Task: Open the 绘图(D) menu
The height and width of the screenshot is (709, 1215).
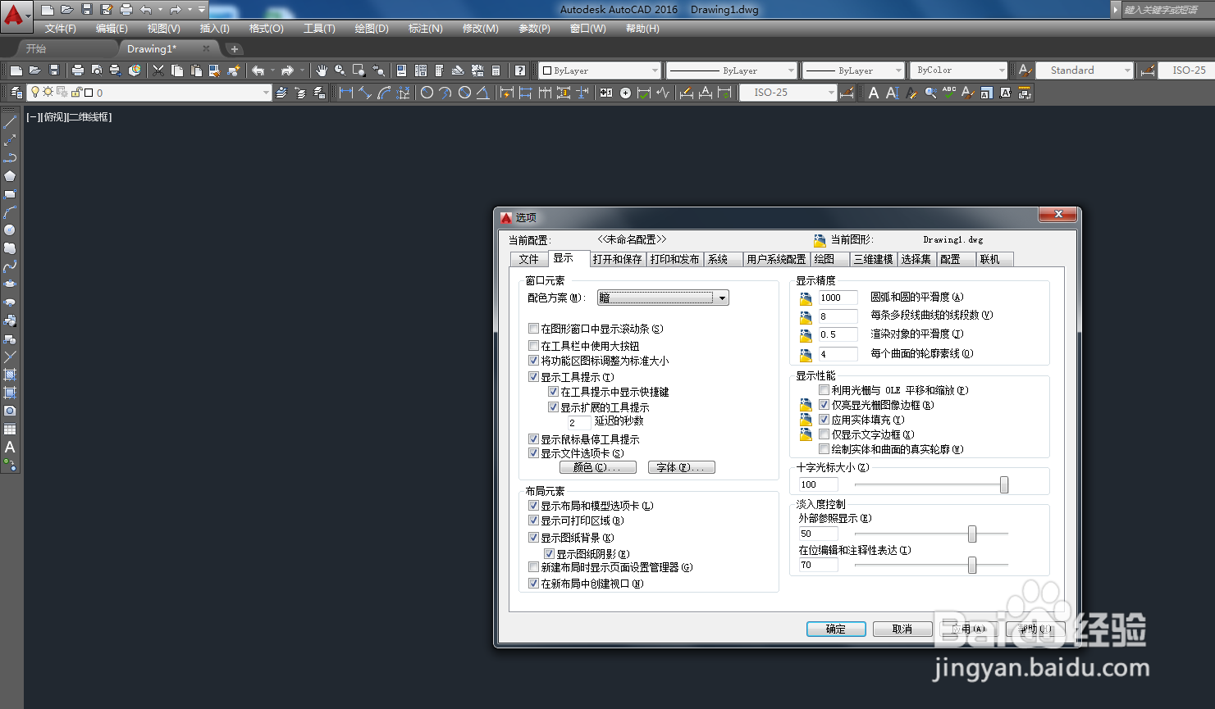Action: point(372,29)
